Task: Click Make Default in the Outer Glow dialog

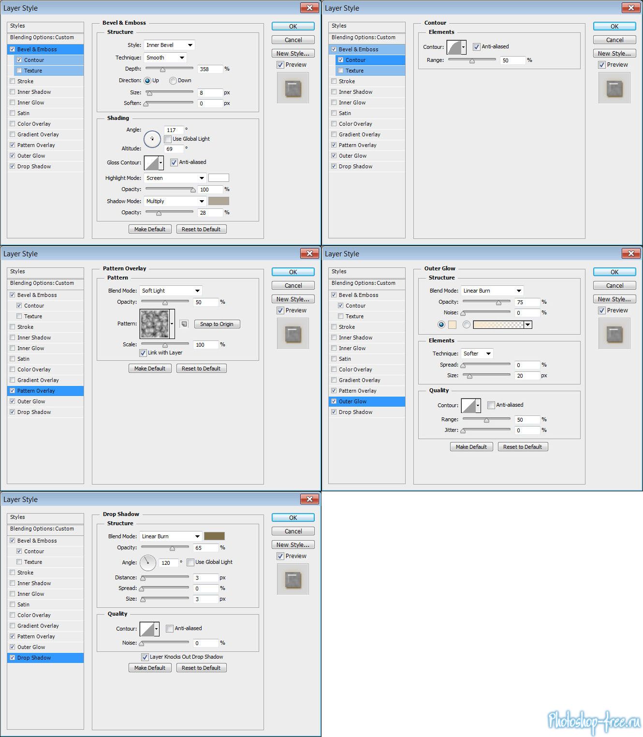Action: click(x=471, y=447)
